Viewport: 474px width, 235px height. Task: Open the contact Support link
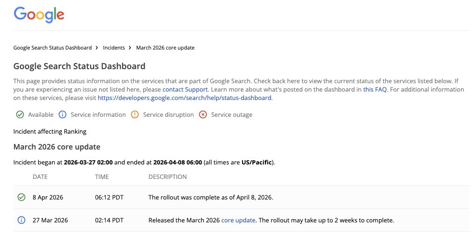[x=185, y=90]
